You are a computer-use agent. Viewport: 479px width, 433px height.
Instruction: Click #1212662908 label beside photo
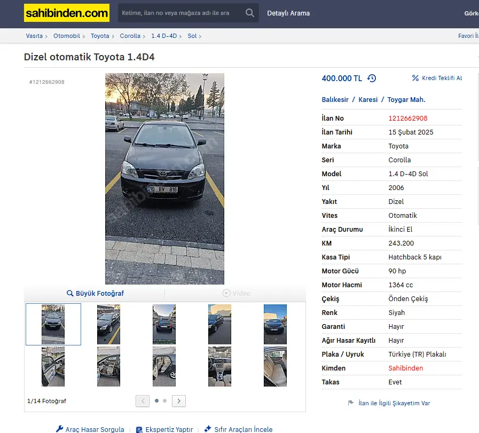click(47, 82)
